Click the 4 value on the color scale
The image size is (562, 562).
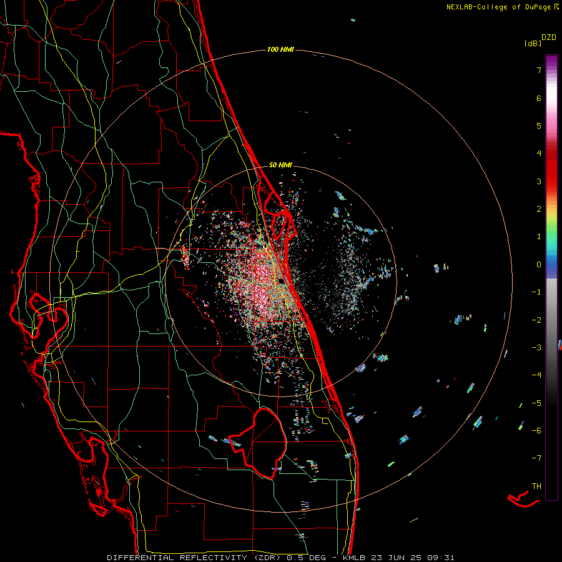point(539,154)
